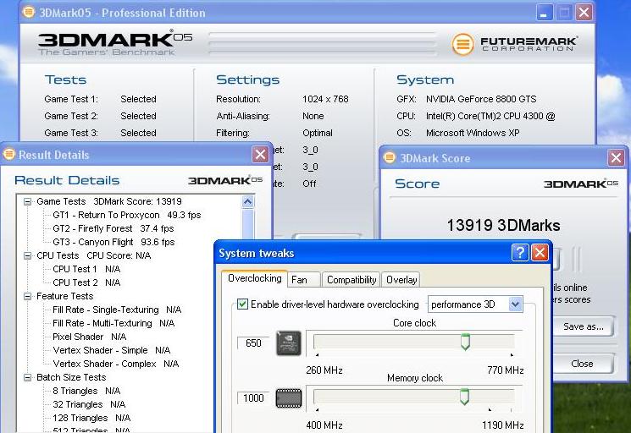Open the Compatibility tab
Viewport: 631px width, 433px height.
[351, 280]
